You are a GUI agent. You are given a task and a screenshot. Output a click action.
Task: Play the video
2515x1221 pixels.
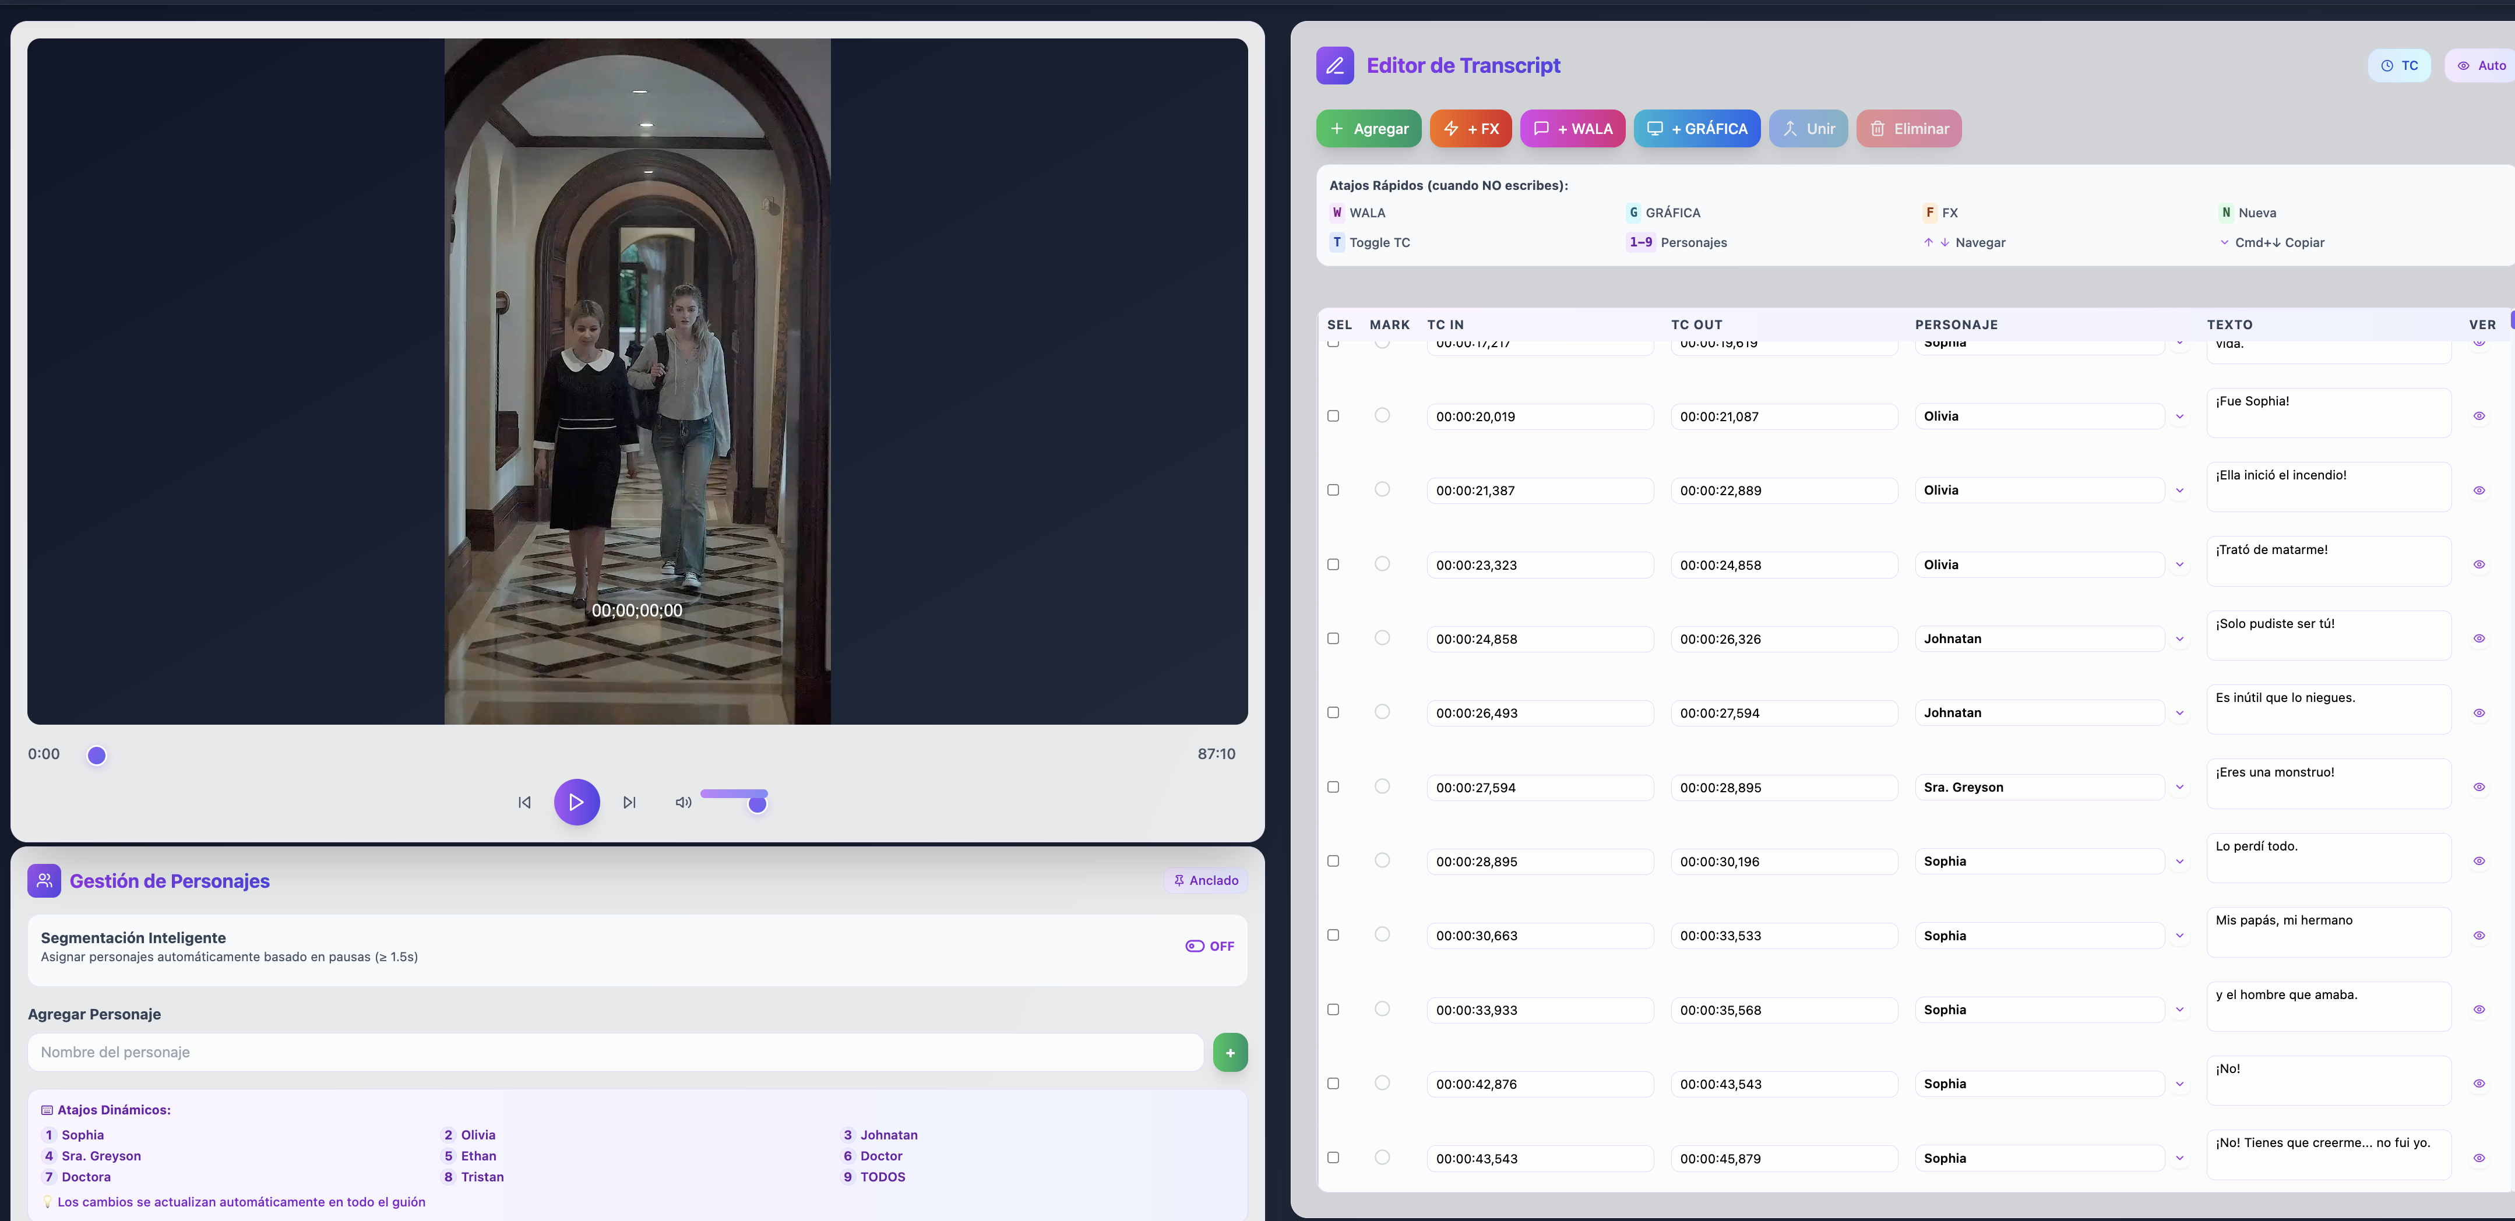point(576,802)
